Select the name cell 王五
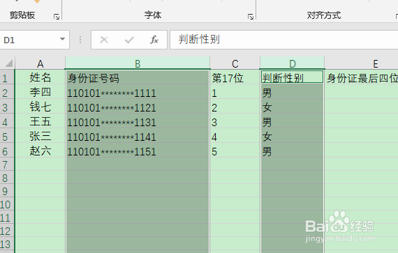The width and height of the screenshot is (398, 253). click(x=40, y=121)
